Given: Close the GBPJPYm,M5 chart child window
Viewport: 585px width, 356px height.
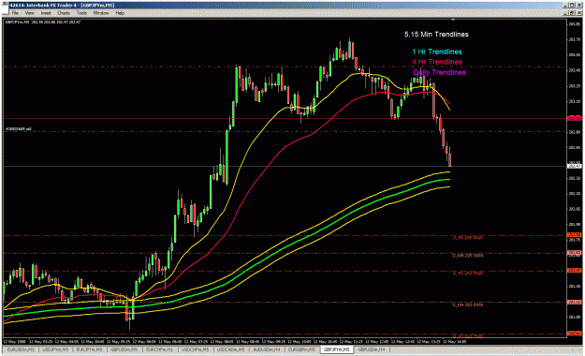Looking at the screenshot, I should pos(579,13).
